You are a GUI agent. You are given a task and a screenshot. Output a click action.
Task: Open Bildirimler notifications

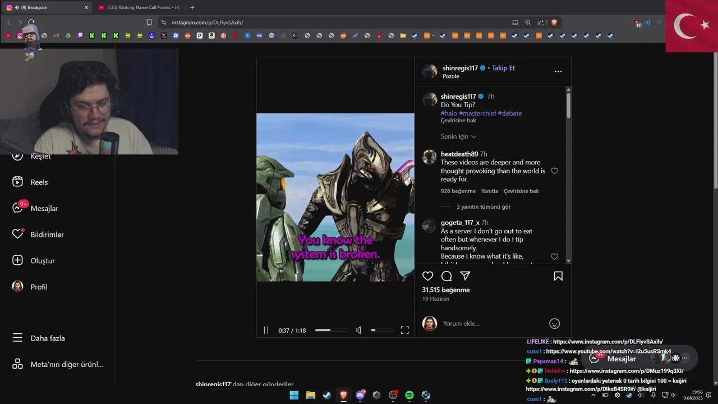(38, 235)
